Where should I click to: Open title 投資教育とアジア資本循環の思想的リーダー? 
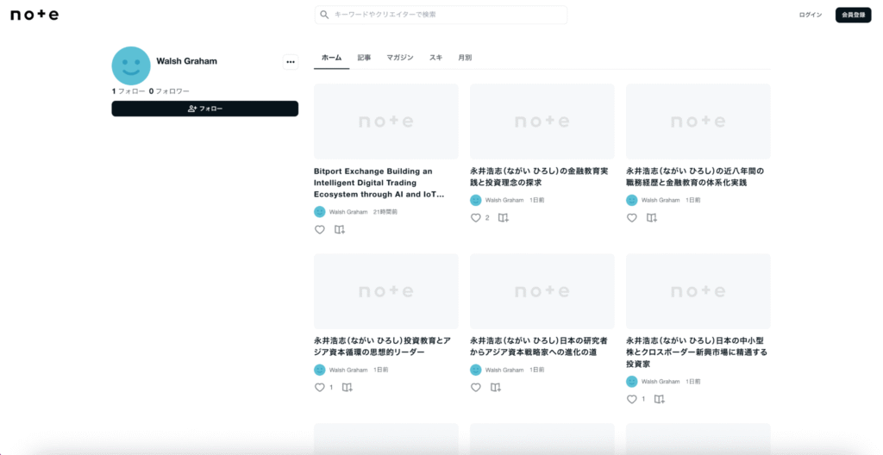pyautogui.click(x=382, y=346)
